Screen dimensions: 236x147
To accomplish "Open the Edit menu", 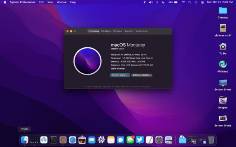I will (41, 2).
